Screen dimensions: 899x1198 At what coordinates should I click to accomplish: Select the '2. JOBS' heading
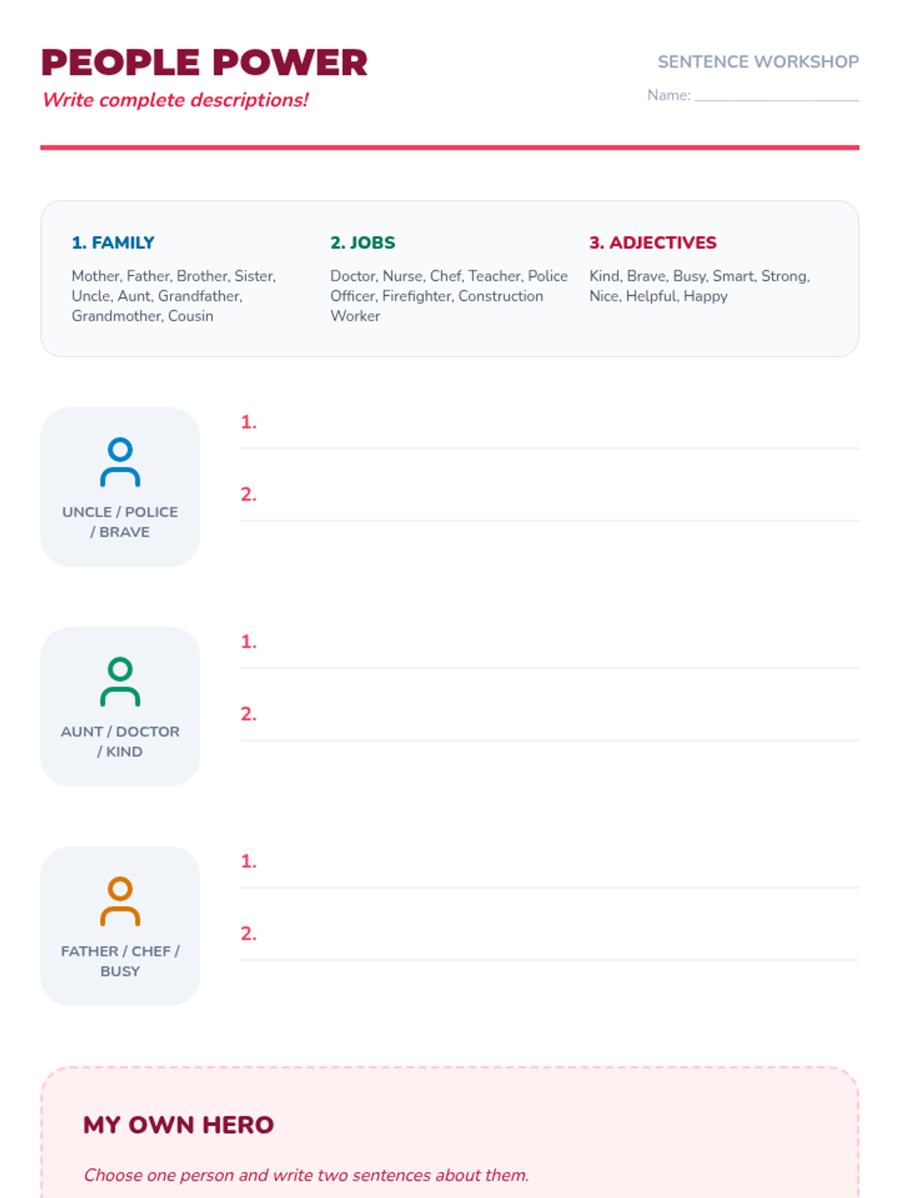pos(363,243)
